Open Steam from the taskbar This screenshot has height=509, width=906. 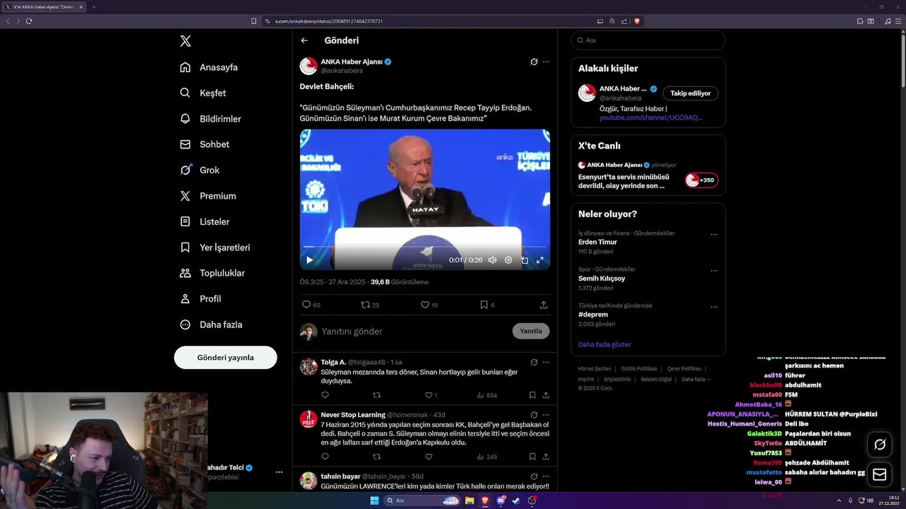[x=516, y=501]
